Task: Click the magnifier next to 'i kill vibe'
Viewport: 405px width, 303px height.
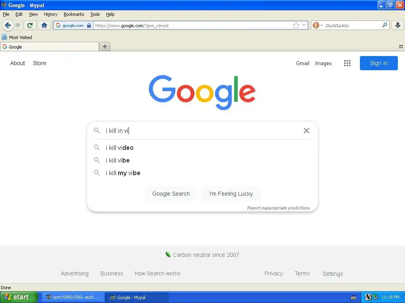Action: click(97, 160)
